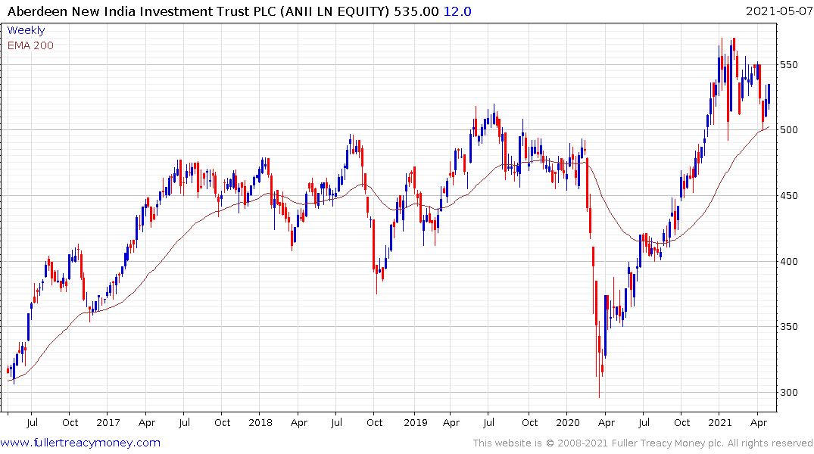The image size is (814, 454).
Task: Click the '400' price axis label
Action: [x=789, y=261]
